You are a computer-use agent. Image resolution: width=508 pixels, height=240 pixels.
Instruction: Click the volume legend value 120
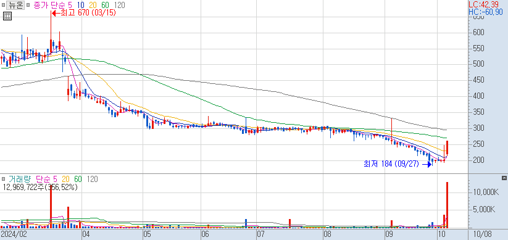click(x=92, y=179)
